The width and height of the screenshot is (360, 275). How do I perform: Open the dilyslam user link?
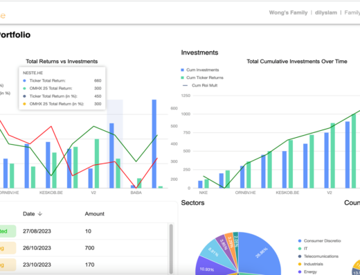326,12
